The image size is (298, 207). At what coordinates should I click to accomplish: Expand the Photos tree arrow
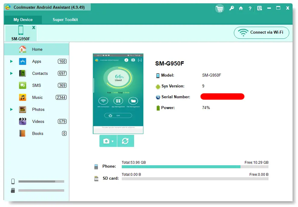click(x=11, y=109)
